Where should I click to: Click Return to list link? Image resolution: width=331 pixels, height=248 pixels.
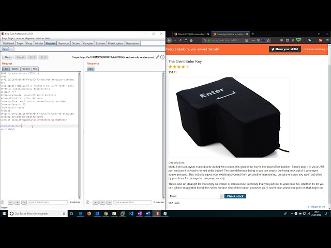(x=316, y=207)
